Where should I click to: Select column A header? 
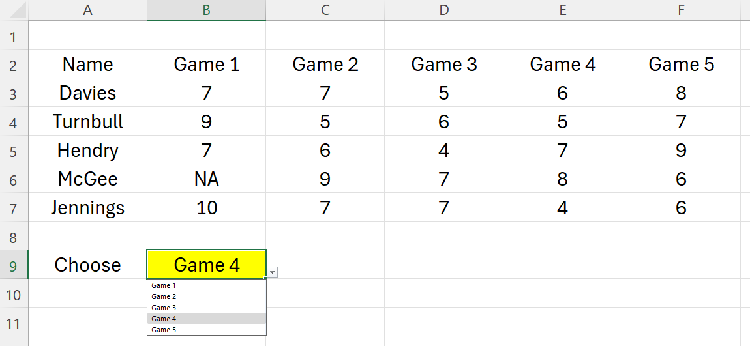click(87, 10)
